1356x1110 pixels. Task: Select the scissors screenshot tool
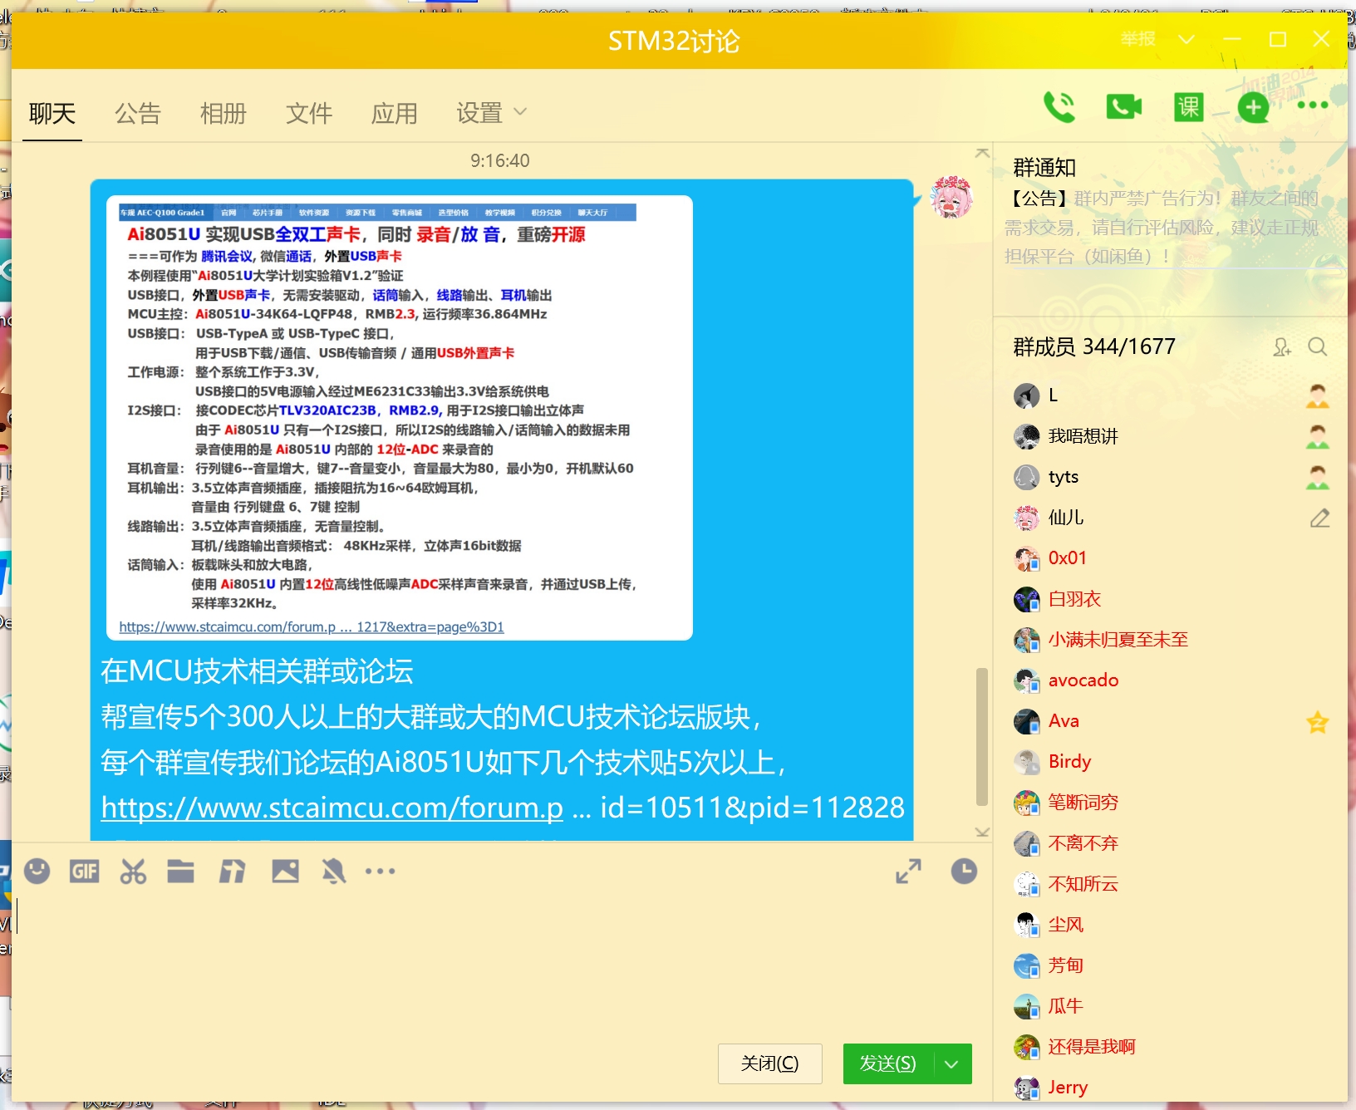coord(133,871)
